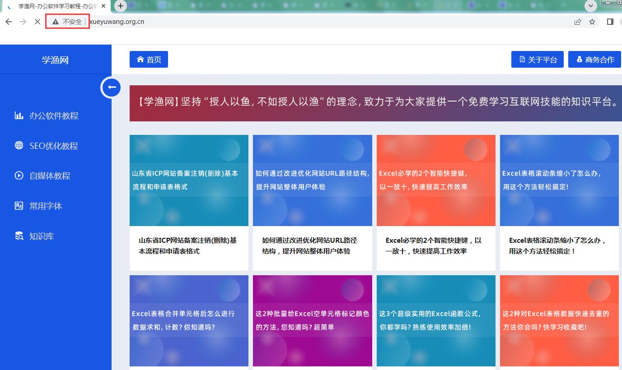Click the 首页 home button
This screenshot has width=622, height=370.
pos(149,59)
